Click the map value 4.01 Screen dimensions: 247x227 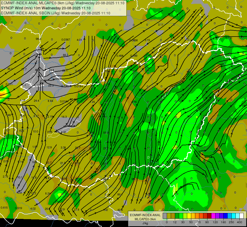[79, 40]
